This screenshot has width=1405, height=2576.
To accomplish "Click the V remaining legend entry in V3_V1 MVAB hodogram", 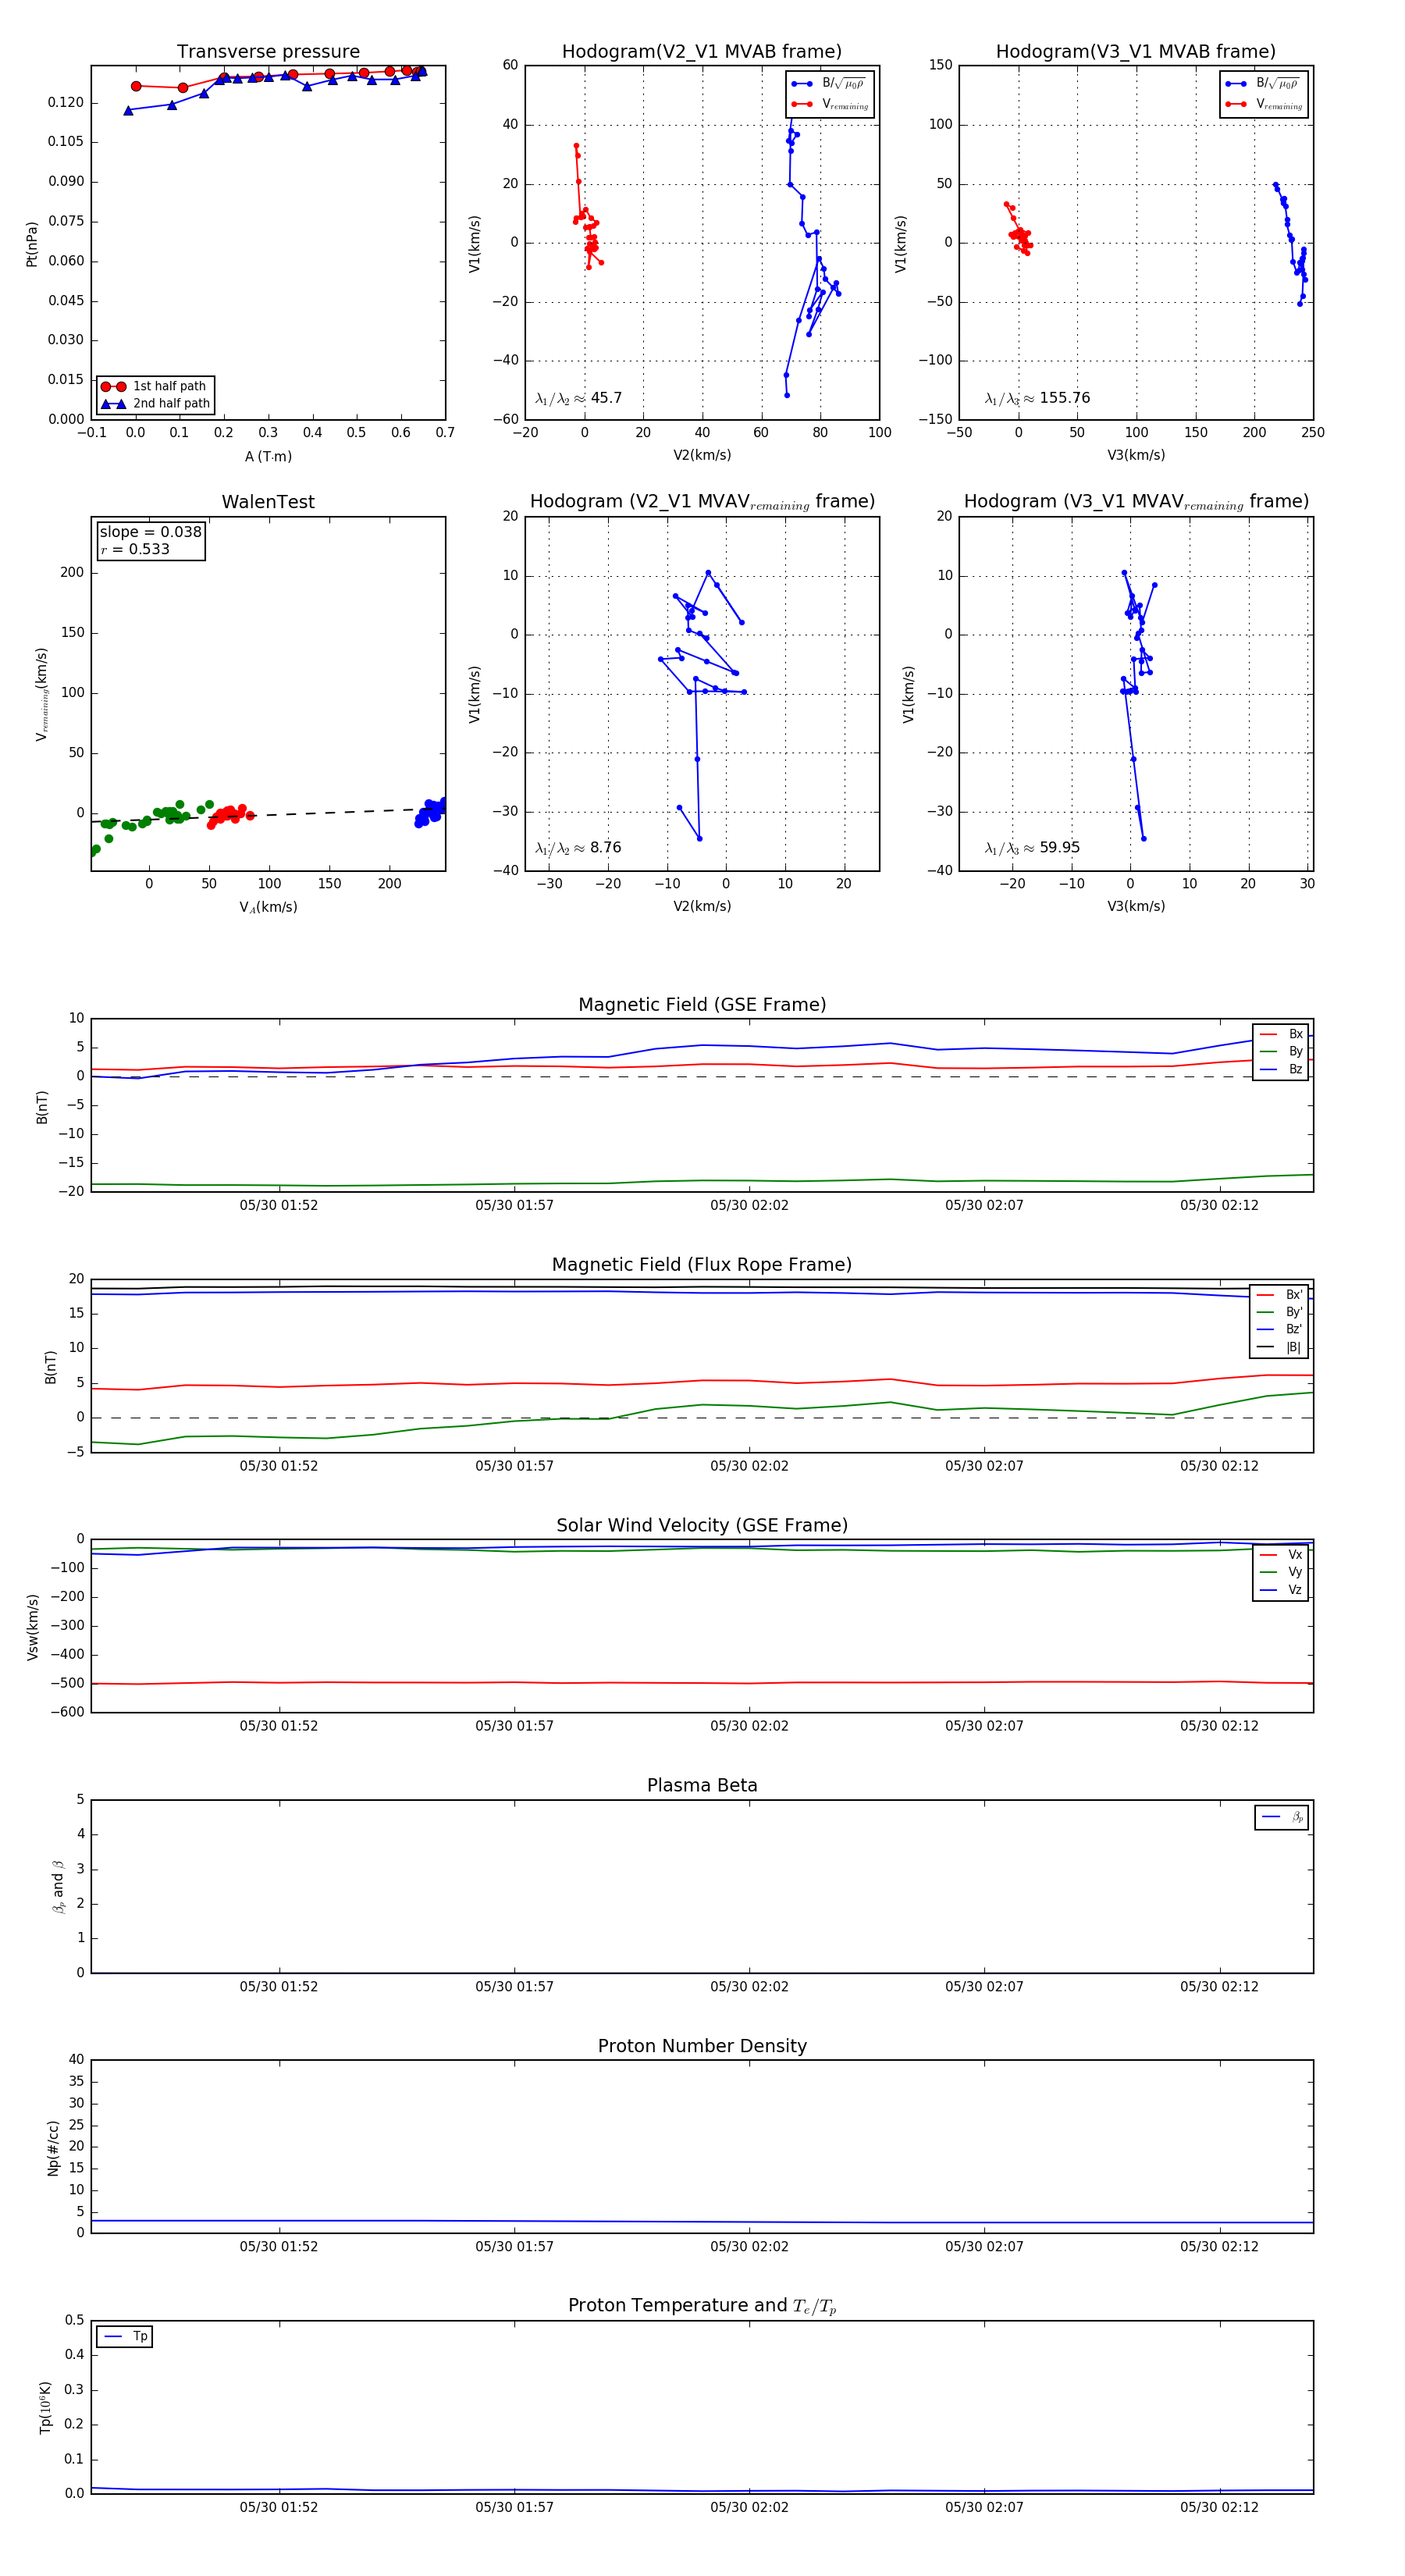I will (1264, 105).
